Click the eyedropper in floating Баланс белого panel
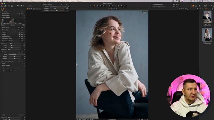This screenshot has width=214, height=120. (x=68, y=7)
